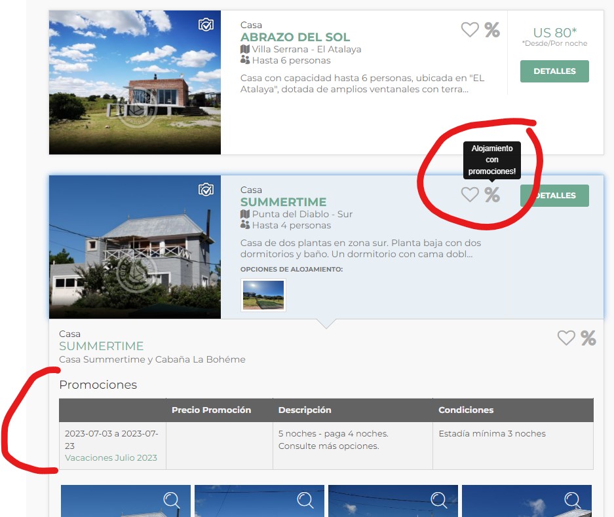
Task: Open Summertime main house photo
Action: pyautogui.click(x=135, y=247)
